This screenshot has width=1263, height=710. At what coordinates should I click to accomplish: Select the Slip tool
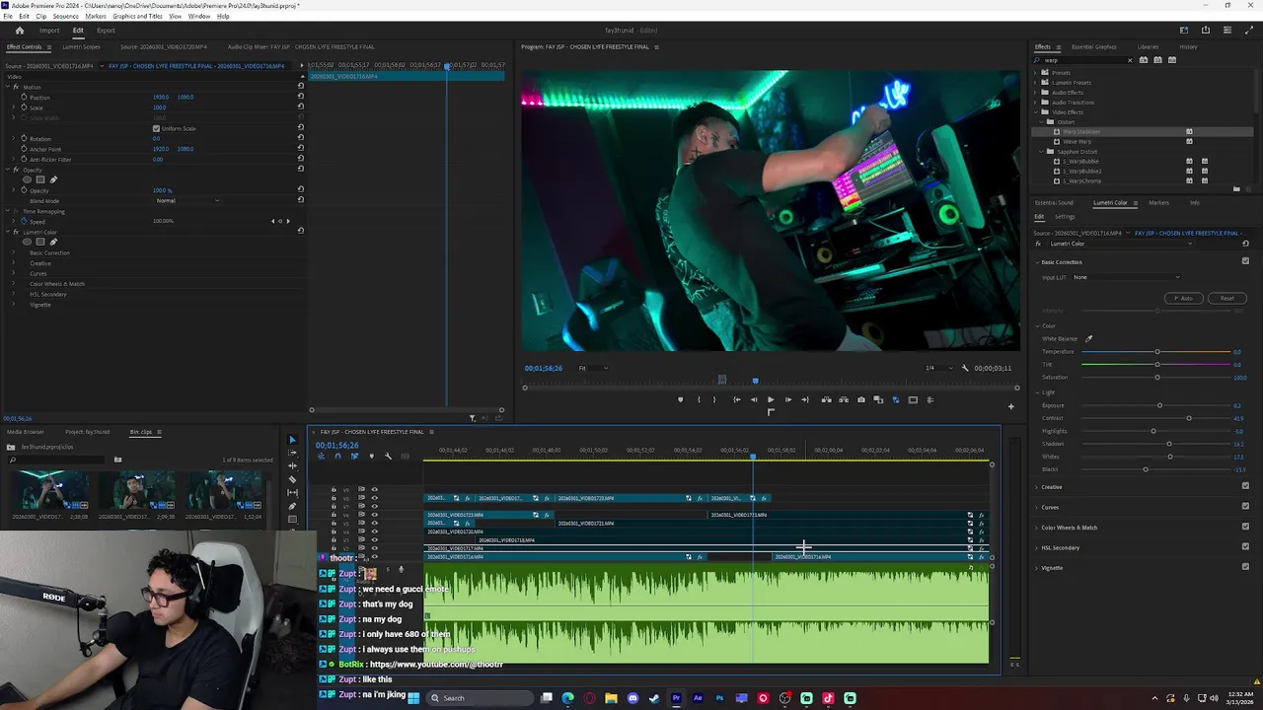click(292, 492)
